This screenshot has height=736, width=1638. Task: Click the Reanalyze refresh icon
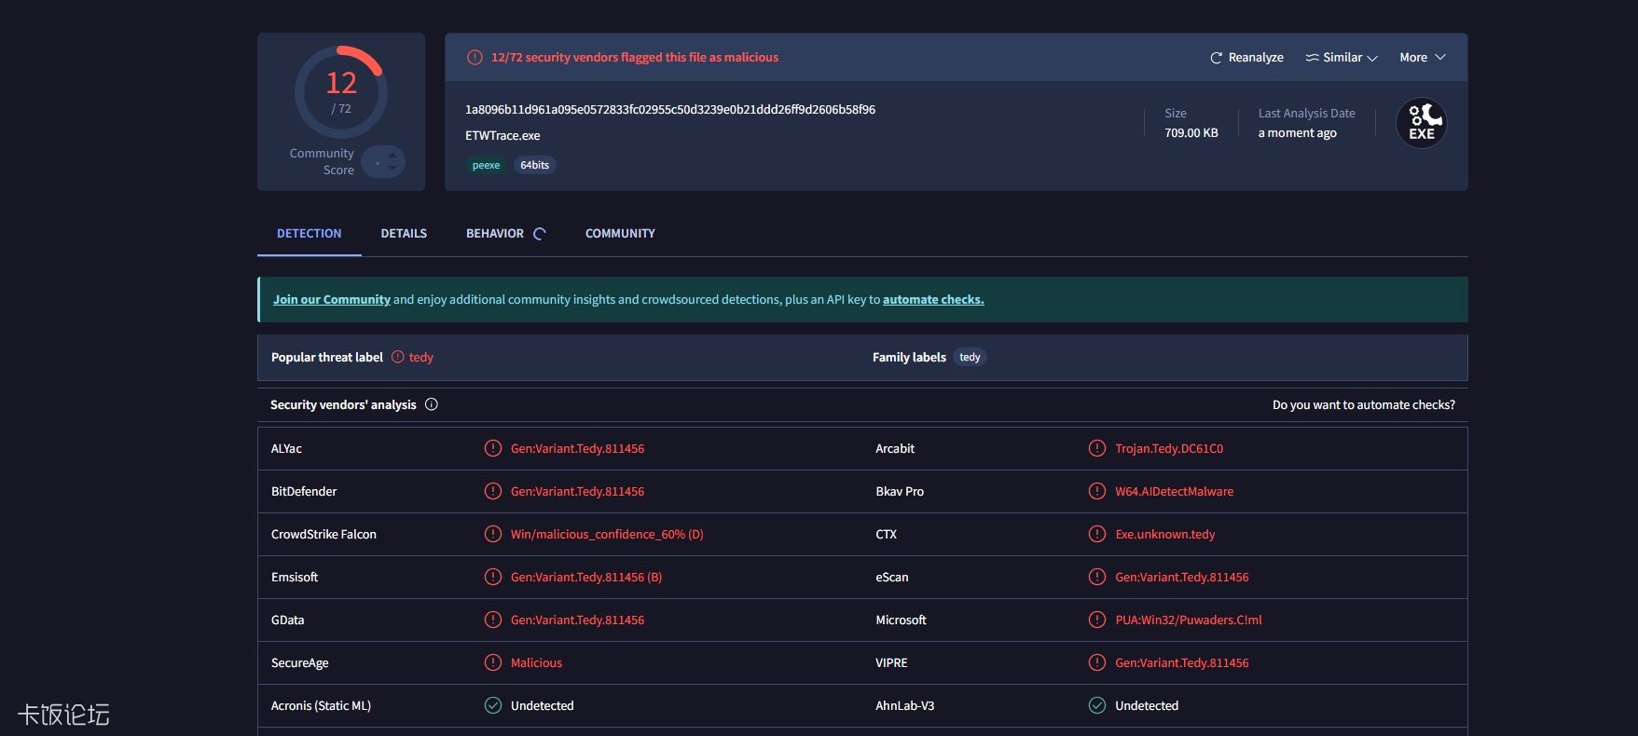[1216, 58]
